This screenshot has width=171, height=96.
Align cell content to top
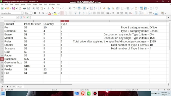75,13
